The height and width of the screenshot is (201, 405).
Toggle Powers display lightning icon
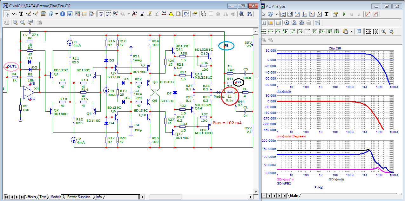pyautogui.click(x=149, y=14)
